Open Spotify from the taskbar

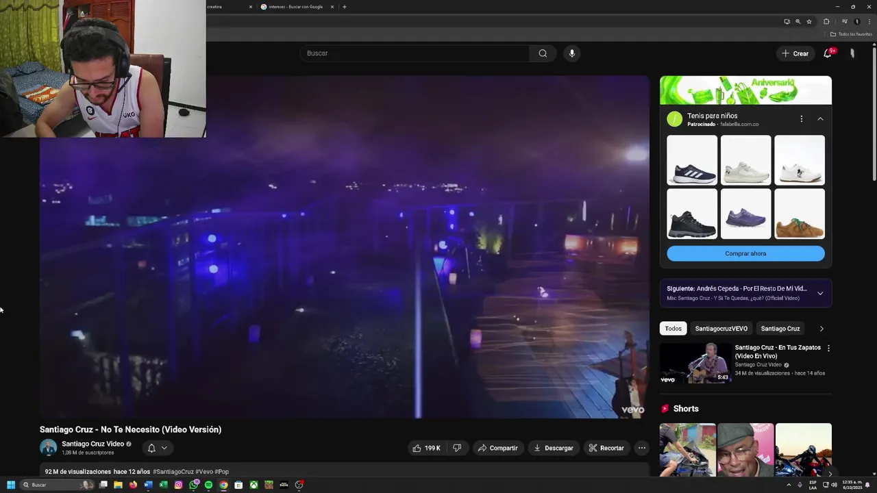[x=208, y=485]
